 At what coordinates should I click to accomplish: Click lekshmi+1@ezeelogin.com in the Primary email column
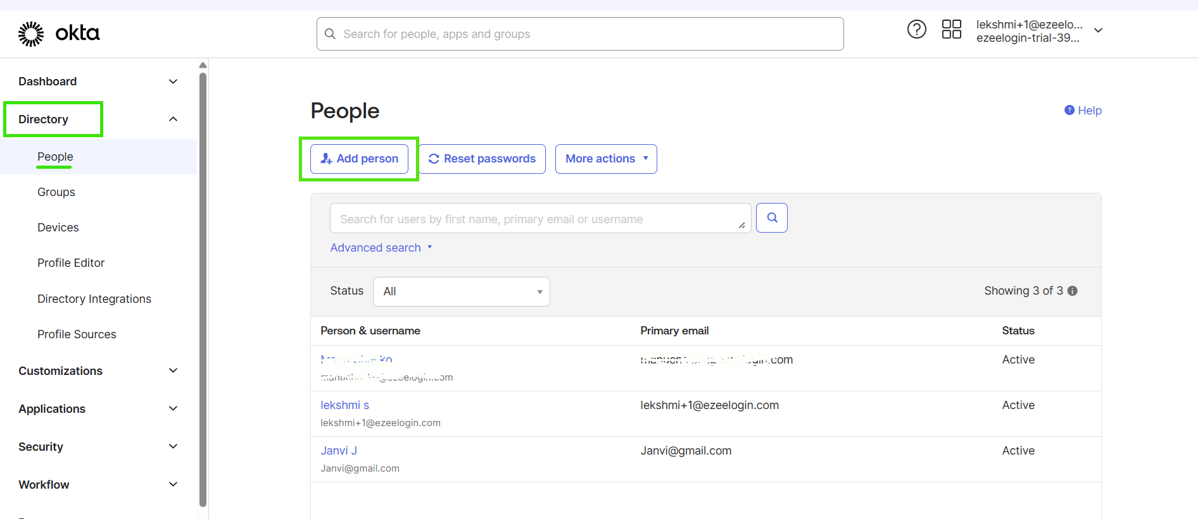click(709, 405)
